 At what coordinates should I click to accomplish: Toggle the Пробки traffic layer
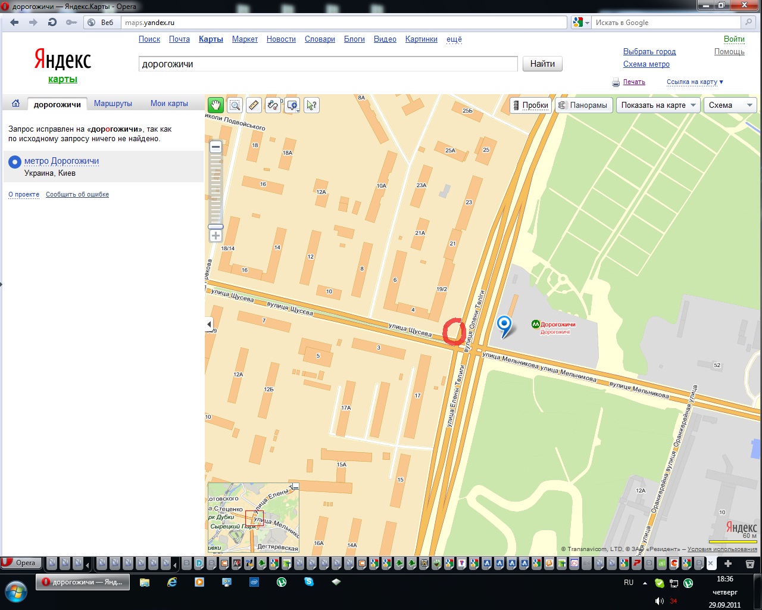point(529,105)
